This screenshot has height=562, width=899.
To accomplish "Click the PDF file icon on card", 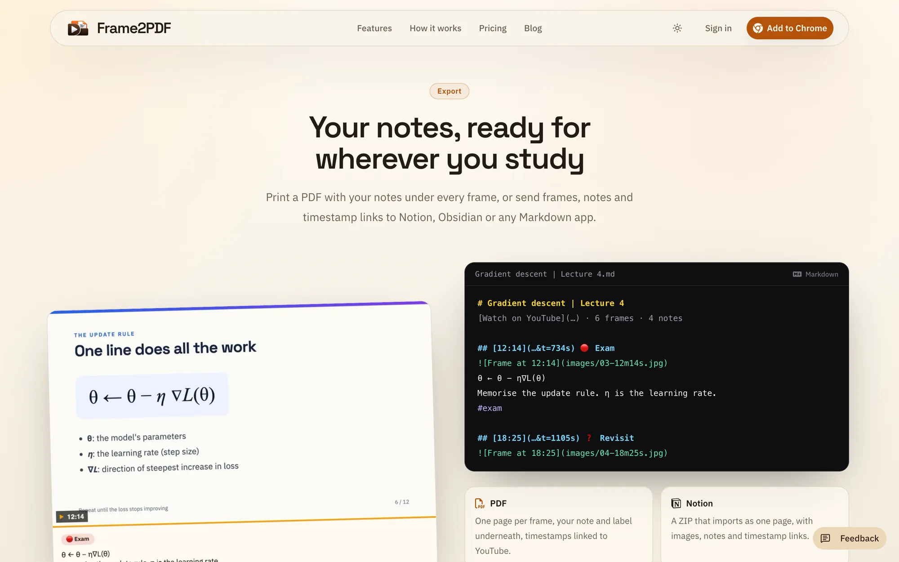I will coord(480,504).
